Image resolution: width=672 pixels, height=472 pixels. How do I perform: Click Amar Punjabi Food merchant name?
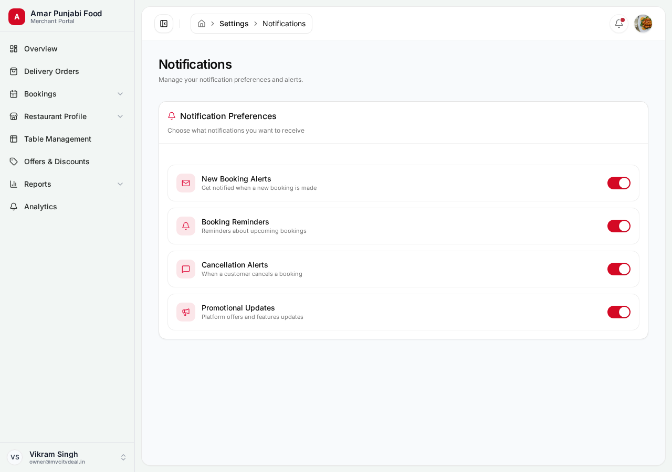point(66,14)
